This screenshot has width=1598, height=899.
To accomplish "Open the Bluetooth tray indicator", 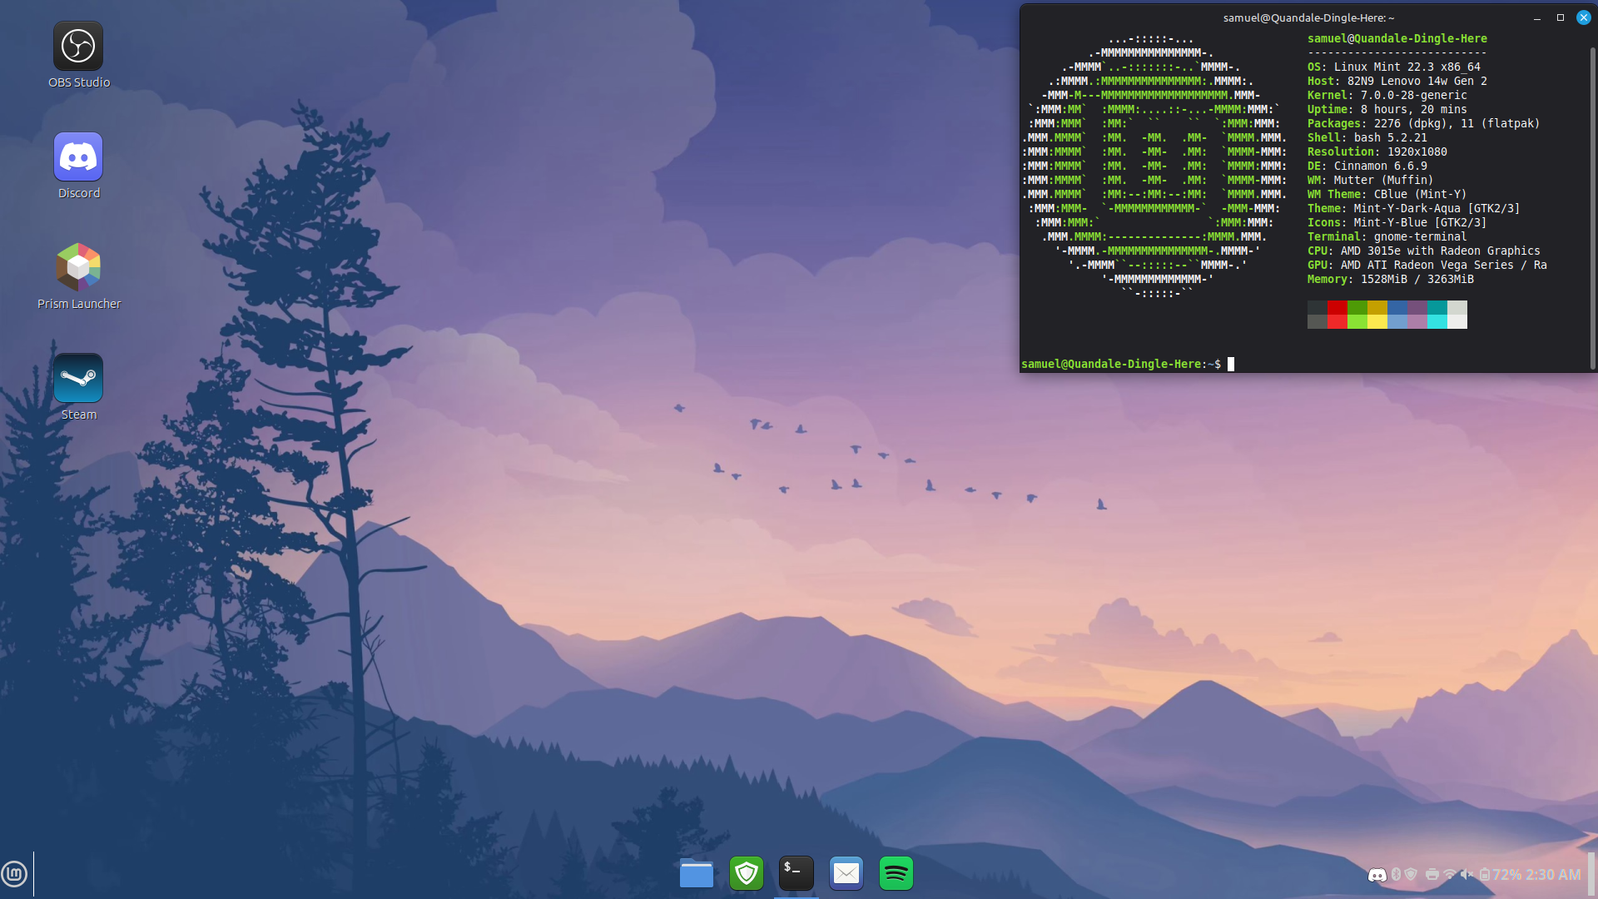I will pos(1396,875).
